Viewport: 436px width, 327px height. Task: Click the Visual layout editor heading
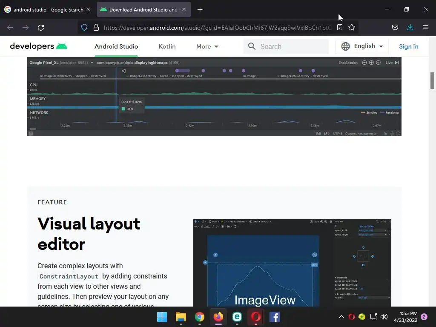[x=89, y=234]
